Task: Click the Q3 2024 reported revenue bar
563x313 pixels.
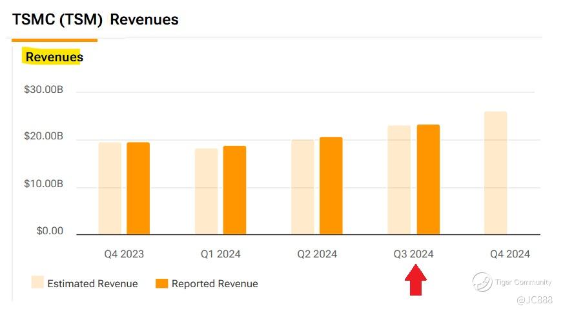Action: [x=428, y=179]
